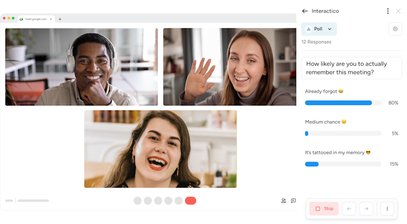
Task: Go back using the Interactico arrow
Action: (x=305, y=11)
